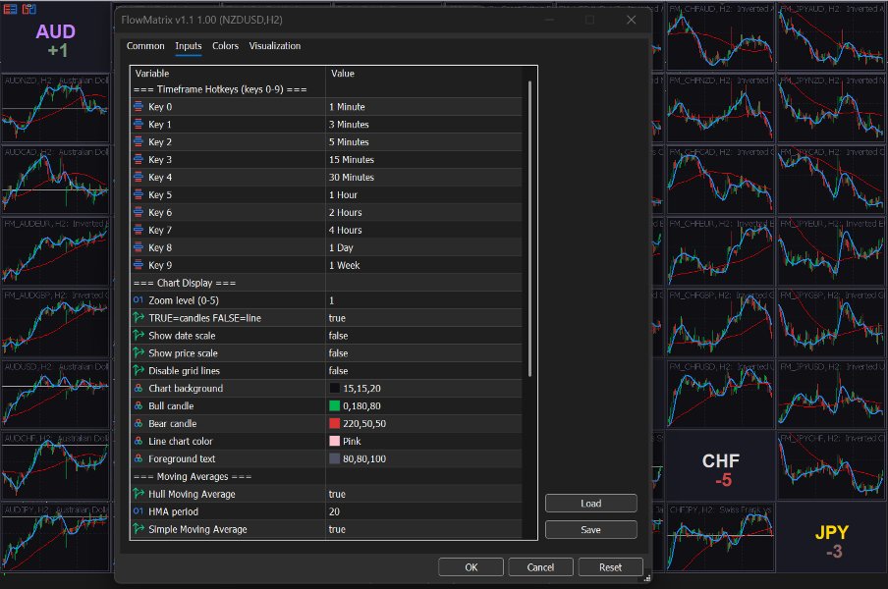Click the enum icon beside Key 4
This screenshot has width=888, height=589.
pos(139,177)
